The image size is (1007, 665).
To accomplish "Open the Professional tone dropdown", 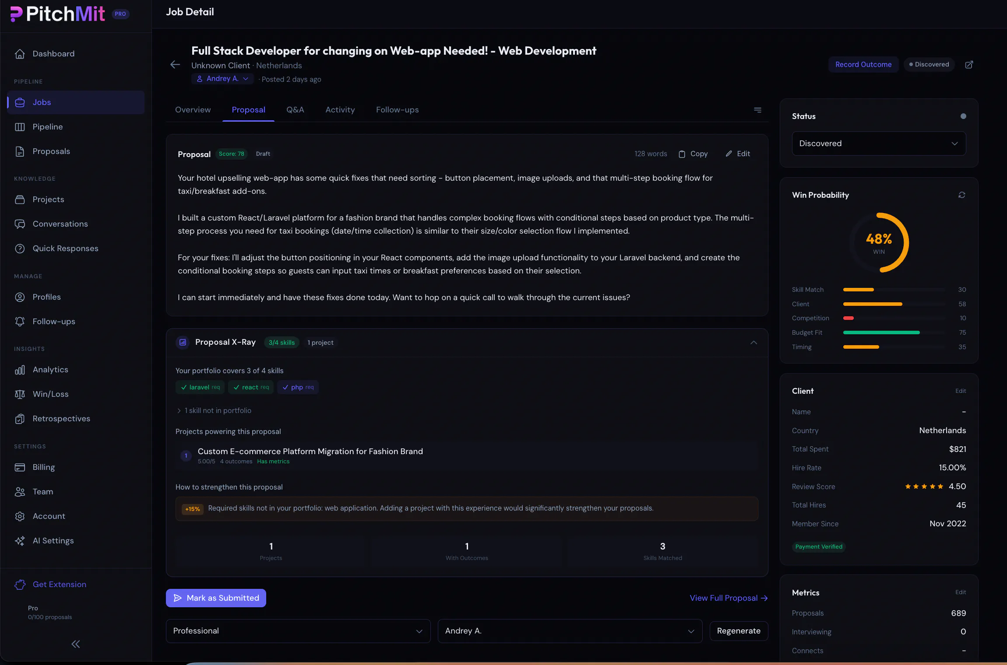I will point(298,631).
